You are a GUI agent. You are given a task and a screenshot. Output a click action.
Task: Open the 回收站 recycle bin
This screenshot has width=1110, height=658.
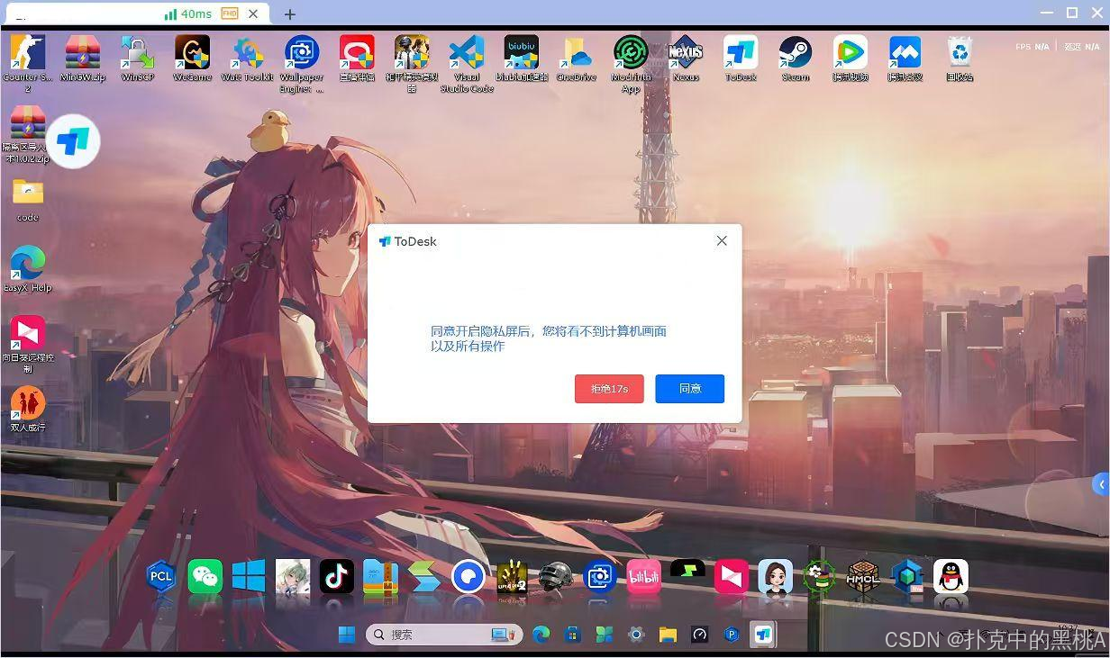coord(960,59)
